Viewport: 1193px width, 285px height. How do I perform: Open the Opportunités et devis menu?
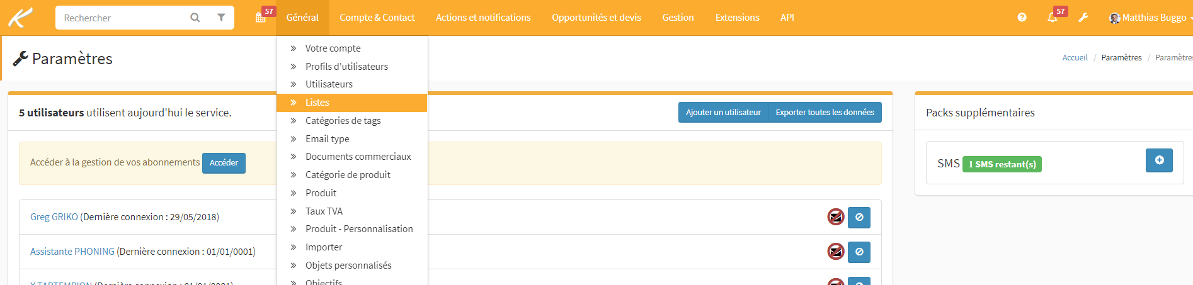pos(596,18)
